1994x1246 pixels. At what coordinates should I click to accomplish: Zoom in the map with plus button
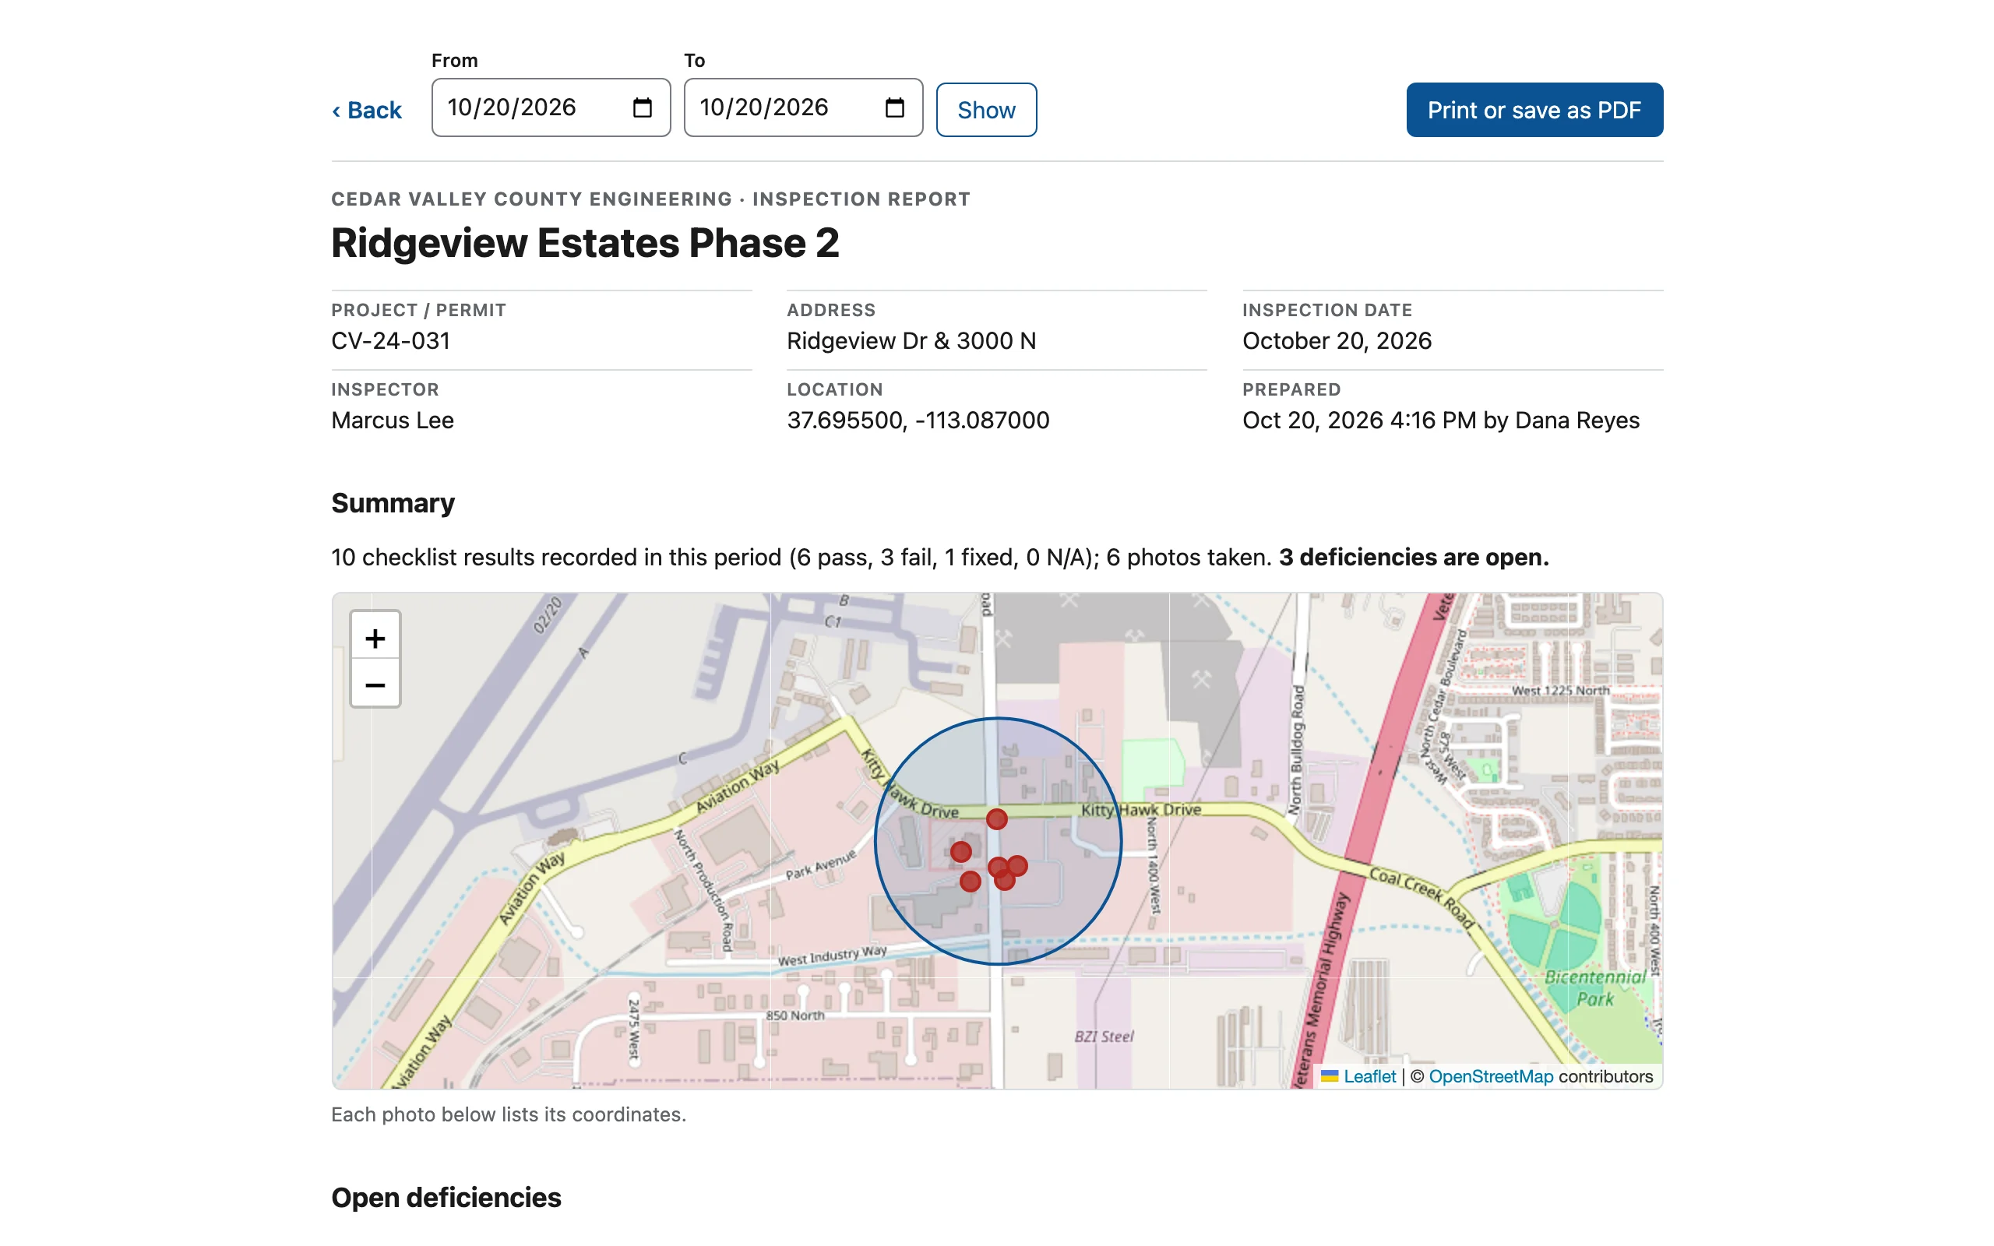point(375,638)
